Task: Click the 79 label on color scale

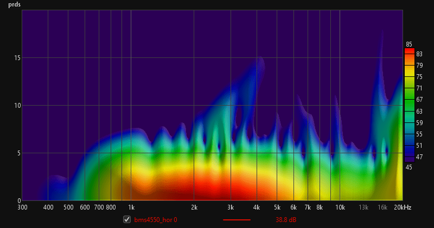Action: coord(419,65)
